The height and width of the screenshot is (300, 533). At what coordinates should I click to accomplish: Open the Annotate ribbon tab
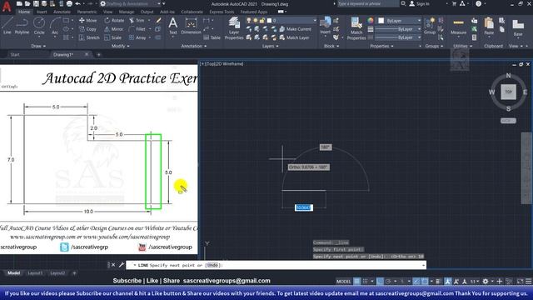[x=62, y=12]
